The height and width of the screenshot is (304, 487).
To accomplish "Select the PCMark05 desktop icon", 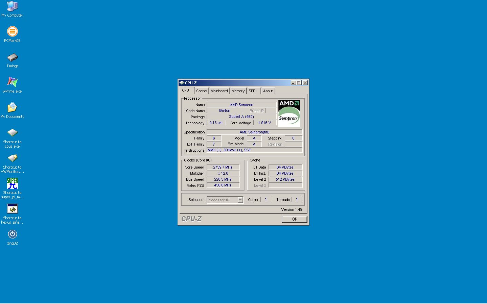I will coord(12,34).
